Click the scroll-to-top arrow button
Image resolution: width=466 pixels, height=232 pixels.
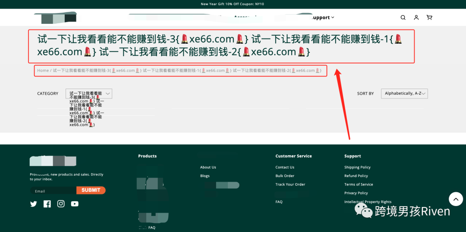pyautogui.click(x=456, y=199)
